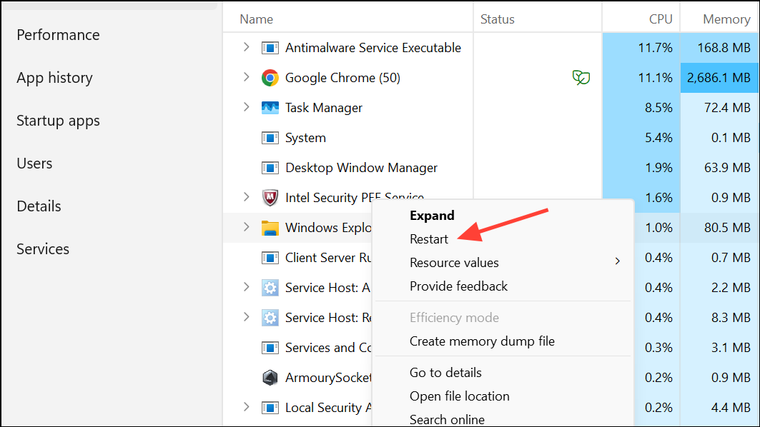Click the Services and Controller app icon
Screen dimensions: 760x427
click(270, 348)
